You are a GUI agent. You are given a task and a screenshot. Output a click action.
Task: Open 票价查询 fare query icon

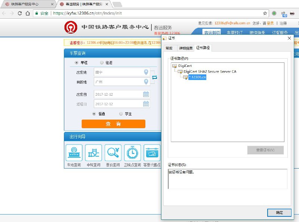coord(113,153)
